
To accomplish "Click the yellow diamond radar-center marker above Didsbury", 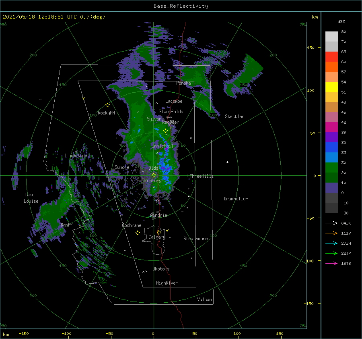I will [154, 175].
